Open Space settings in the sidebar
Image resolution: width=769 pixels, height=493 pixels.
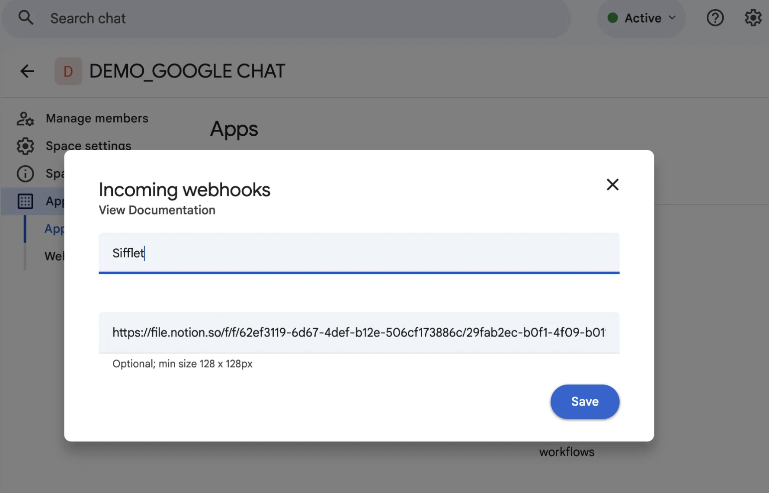click(x=88, y=145)
